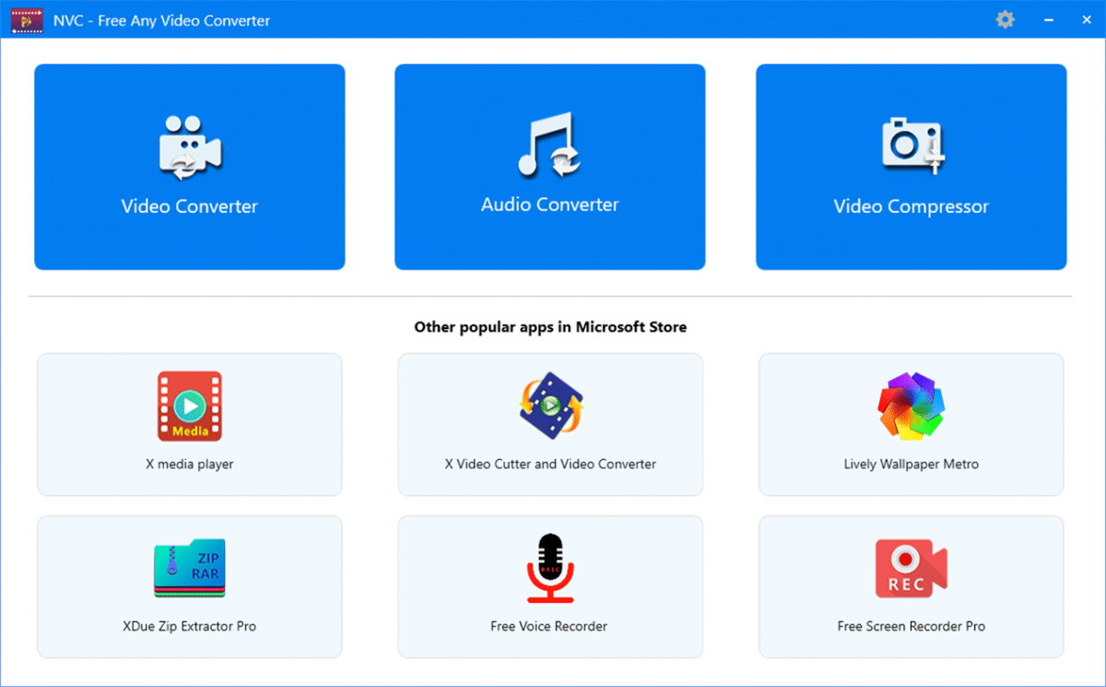Click the X Video Cutter and Video Converter card

(549, 424)
